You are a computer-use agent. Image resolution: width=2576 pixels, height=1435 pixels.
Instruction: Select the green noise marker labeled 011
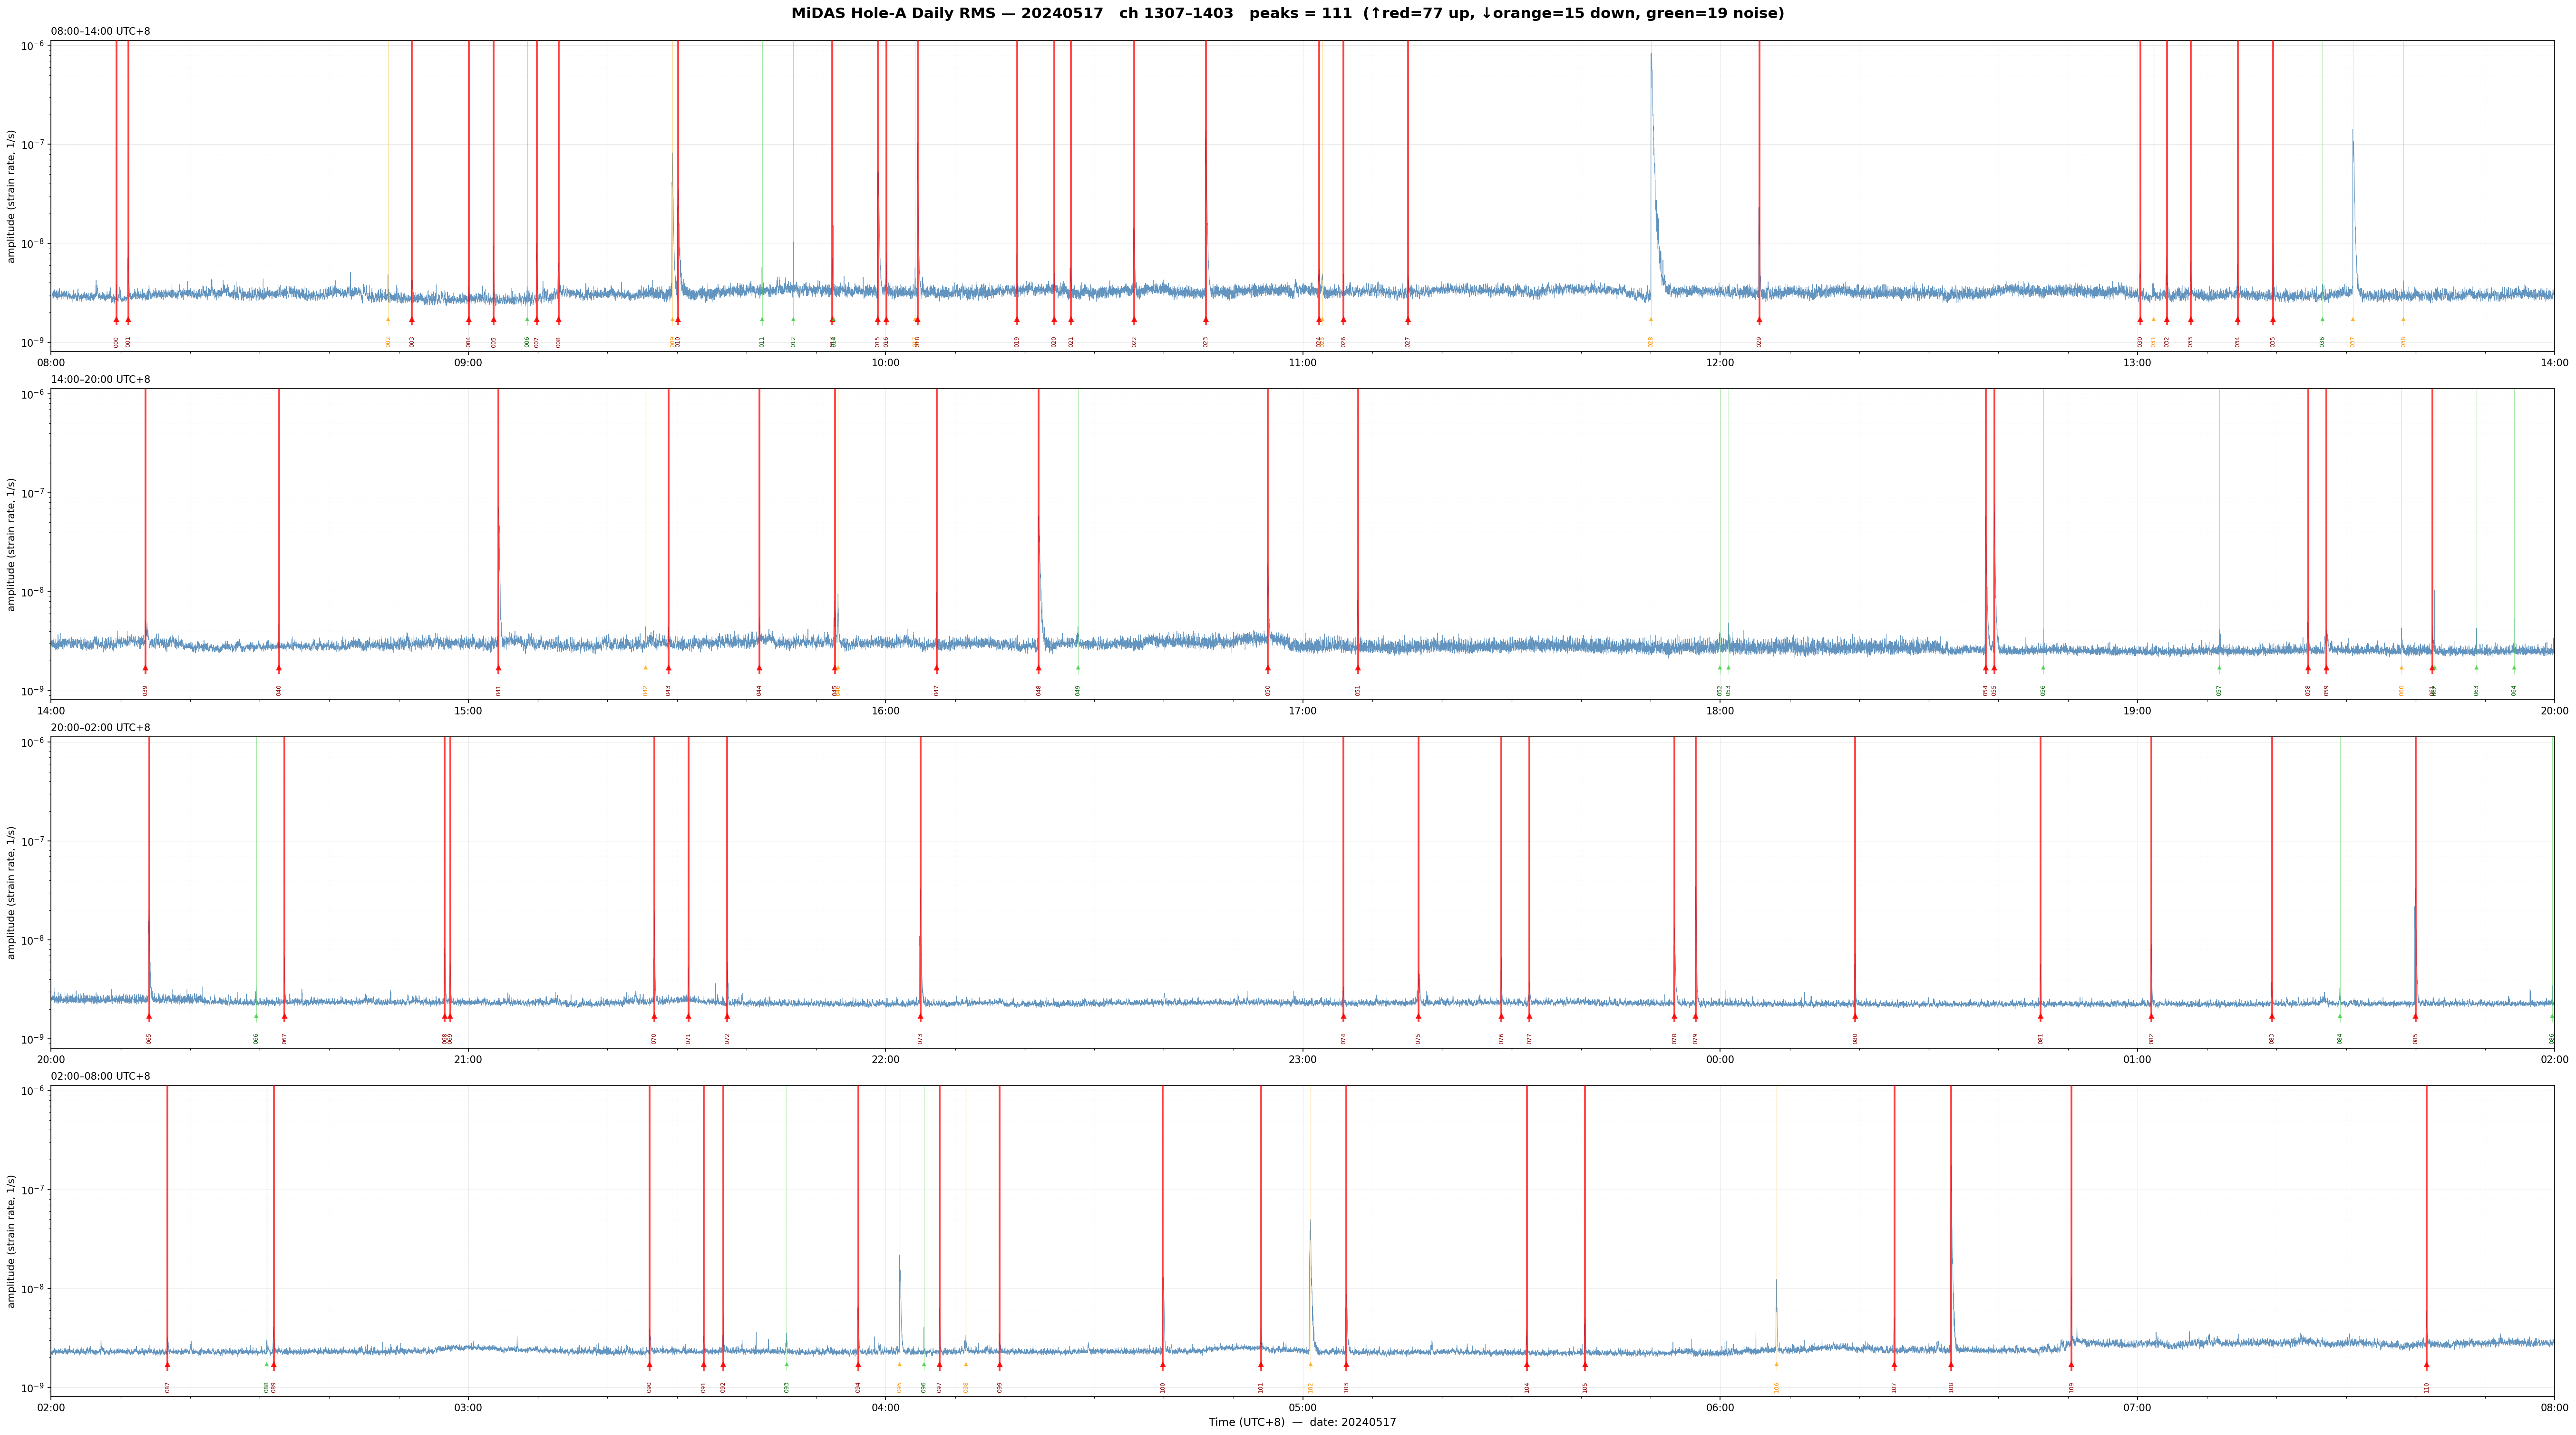(x=762, y=320)
